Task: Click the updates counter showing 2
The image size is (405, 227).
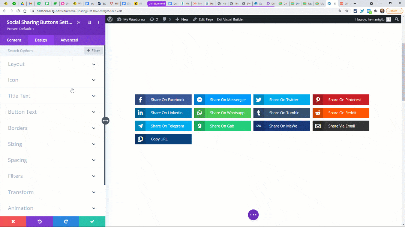Action: pos(154,19)
